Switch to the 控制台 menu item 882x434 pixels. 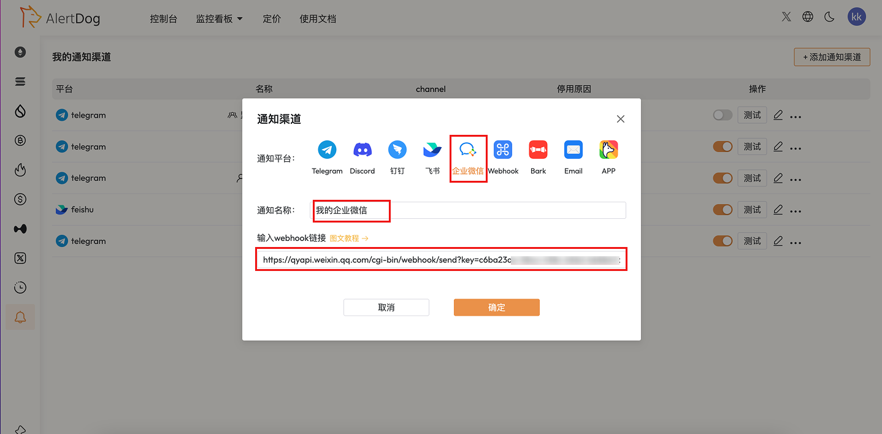(x=163, y=18)
